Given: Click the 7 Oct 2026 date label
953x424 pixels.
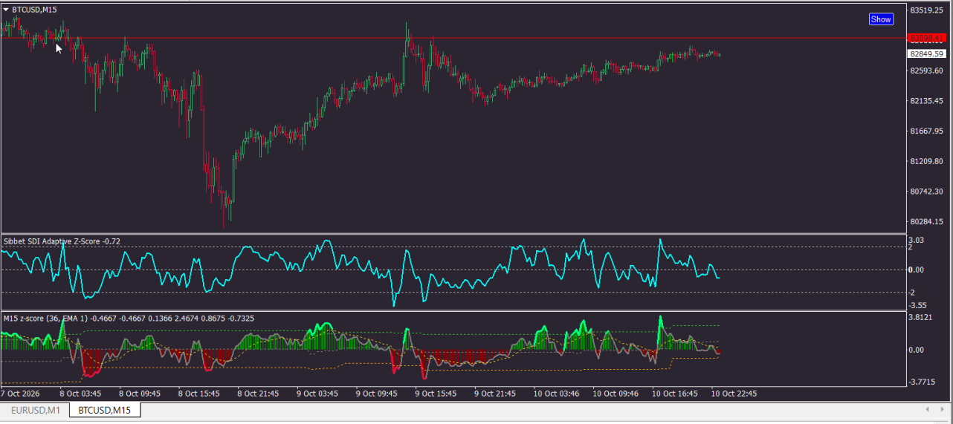Looking at the screenshot, I should point(20,393).
